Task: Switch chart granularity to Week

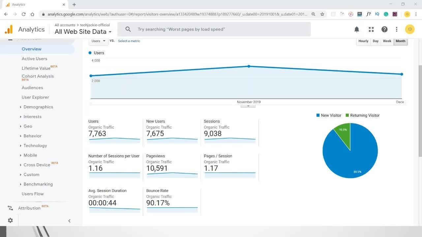Action: click(387, 41)
